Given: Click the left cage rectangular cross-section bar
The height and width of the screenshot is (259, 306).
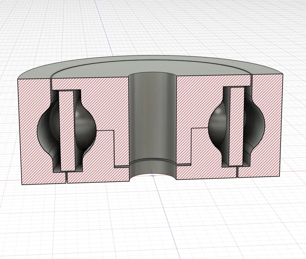Looking at the screenshot, I should pos(67,131).
